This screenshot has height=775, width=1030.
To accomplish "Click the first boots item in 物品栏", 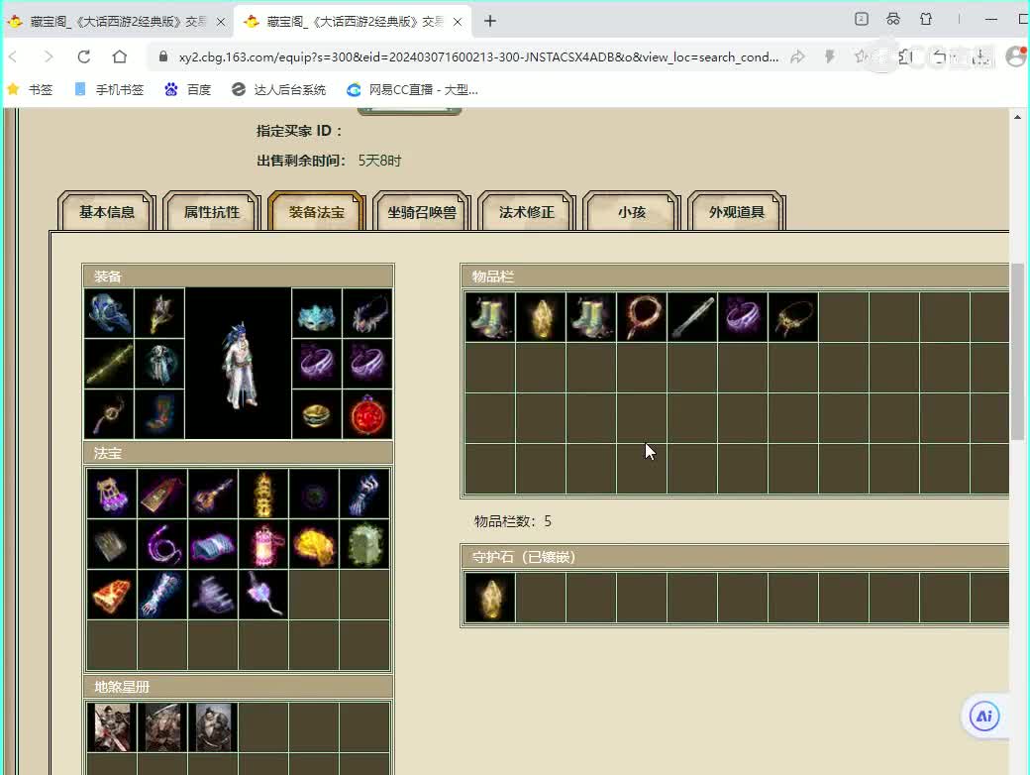I will (x=490, y=317).
